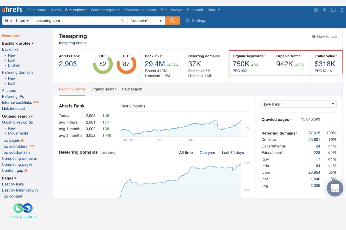Click the Ahrefs logo
346x230 pixels.
(x=12, y=10)
